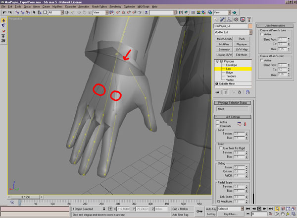
Task: Open the selection filter All dropdown
Action: pyautogui.click(x=56, y=12)
